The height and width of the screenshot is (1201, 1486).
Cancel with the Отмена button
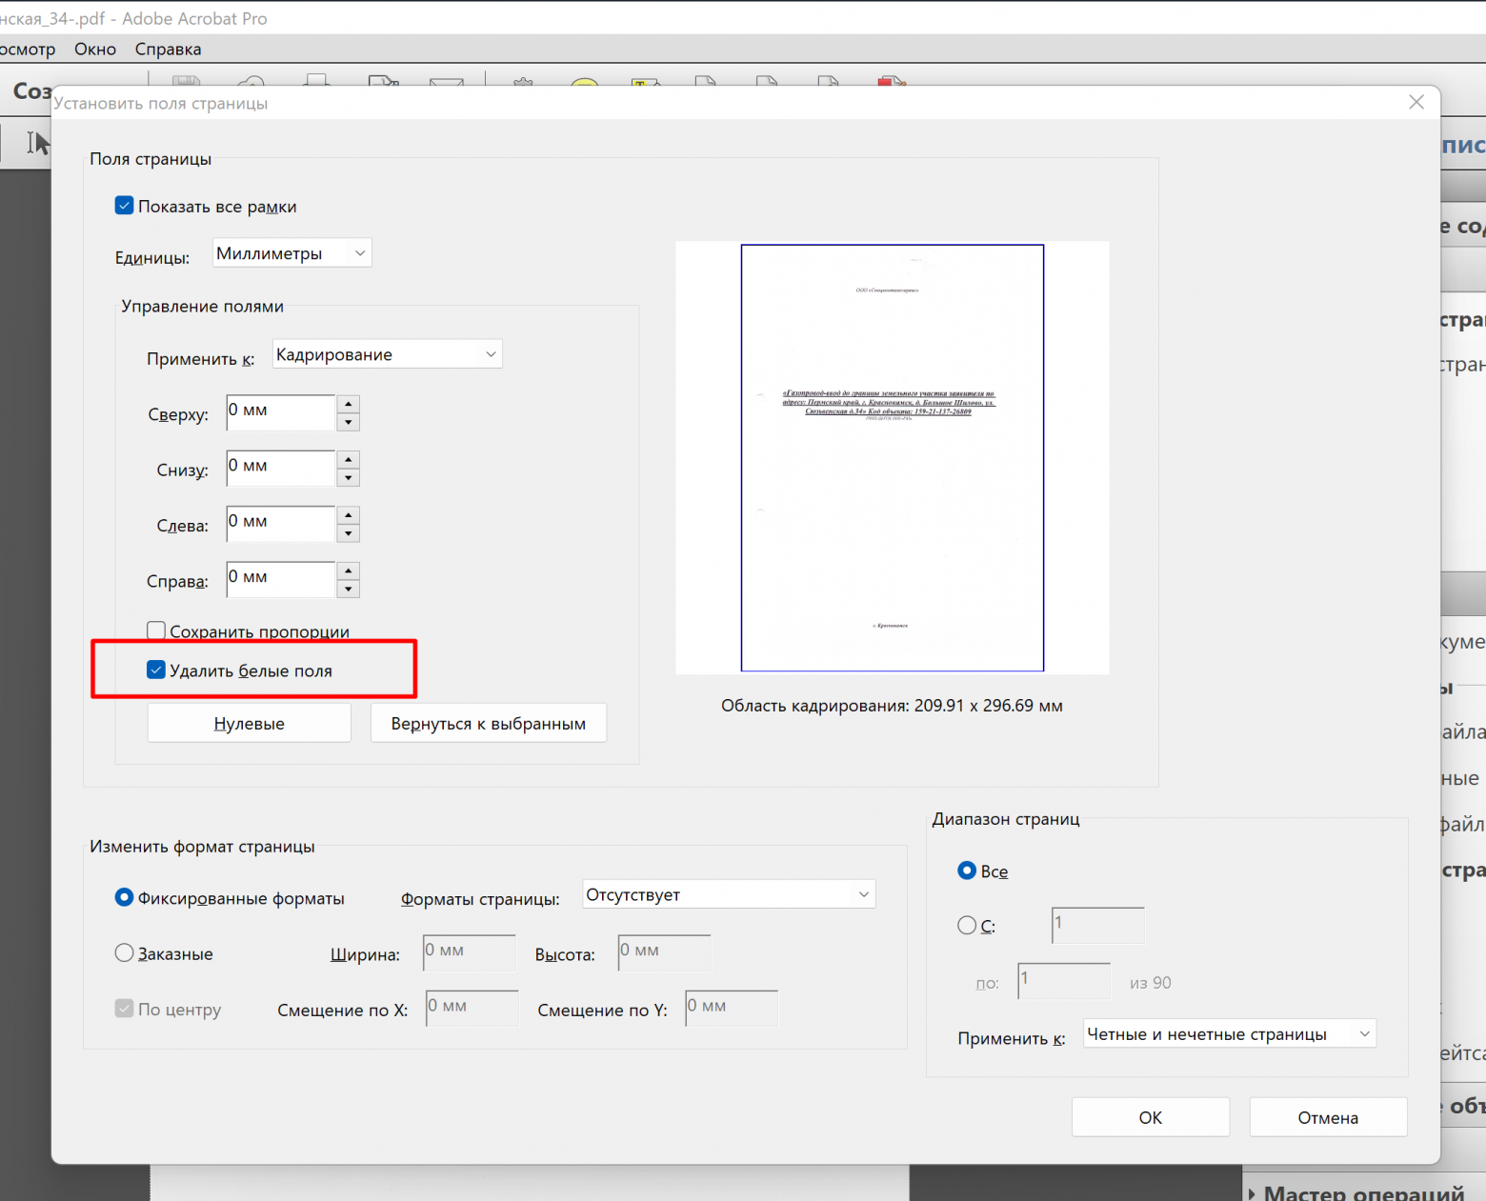[x=1328, y=1117]
